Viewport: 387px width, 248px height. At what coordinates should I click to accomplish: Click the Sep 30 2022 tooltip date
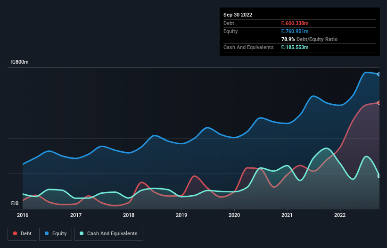click(238, 15)
